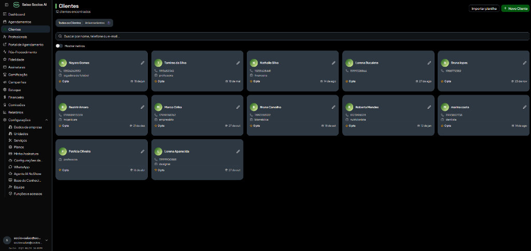This screenshot has width=531, height=251.
Task: Edit Roberta Mendes with pencil icon
Action: click(x=429, y=107)
